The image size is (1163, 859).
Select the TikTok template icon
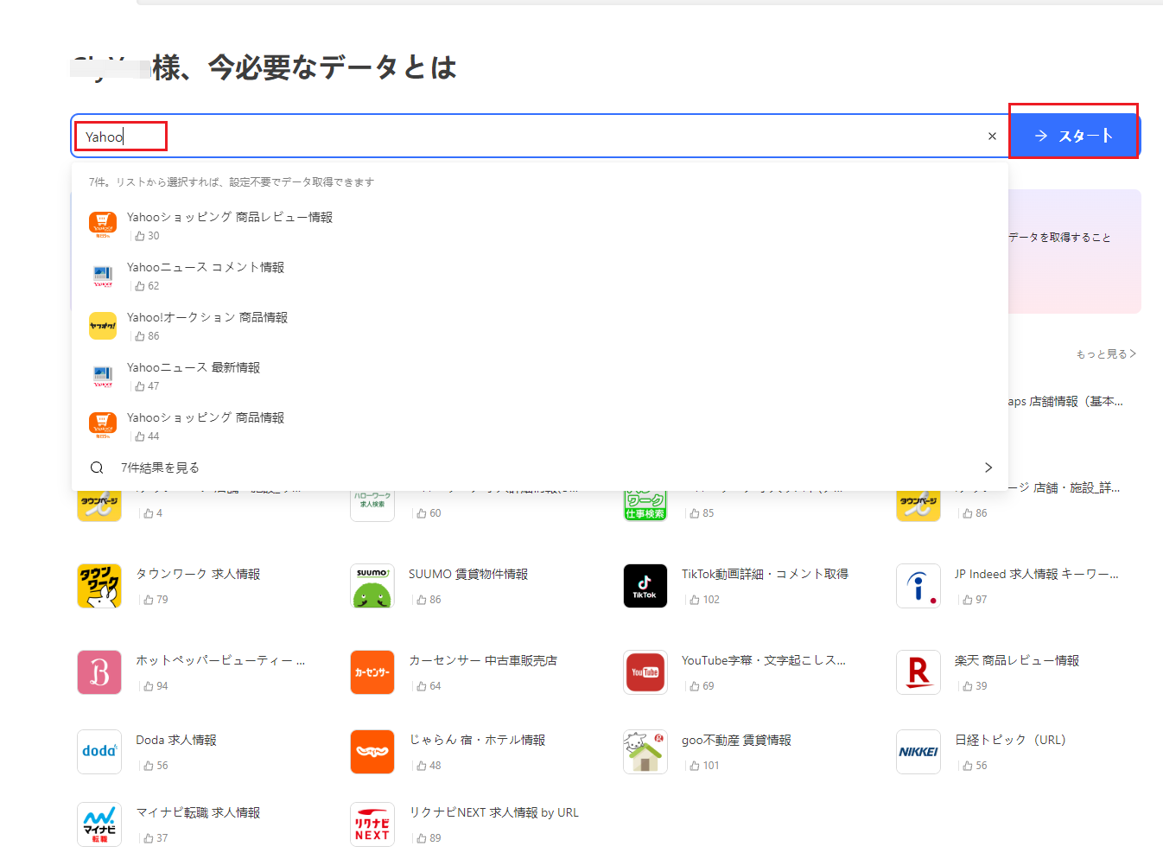tap(645, 586)
